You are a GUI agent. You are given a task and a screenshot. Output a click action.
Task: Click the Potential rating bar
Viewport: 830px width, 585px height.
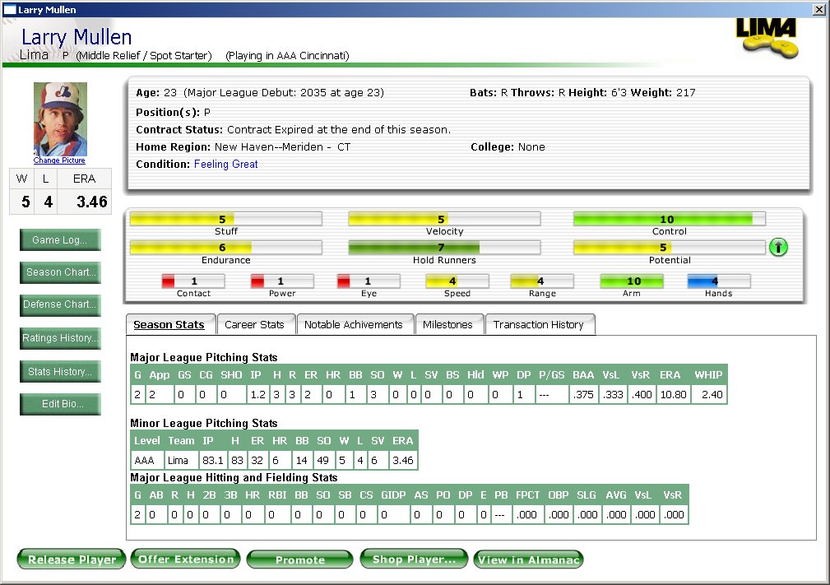click(670, 247)
